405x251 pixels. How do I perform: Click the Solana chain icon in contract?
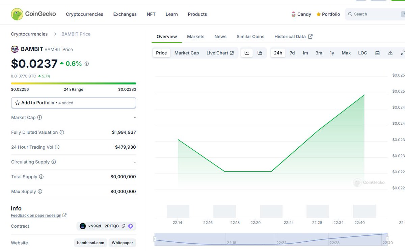(x=83, y=226)
